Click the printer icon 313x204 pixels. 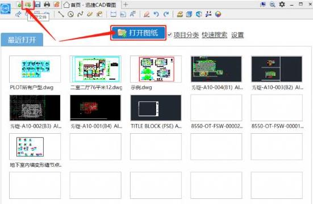tap(47, 5)
